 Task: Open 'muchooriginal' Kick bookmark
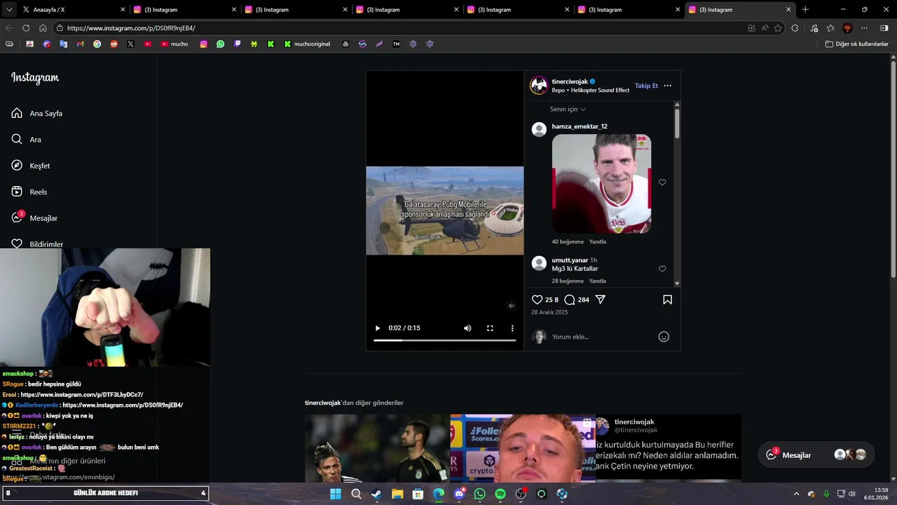[307, 43]
